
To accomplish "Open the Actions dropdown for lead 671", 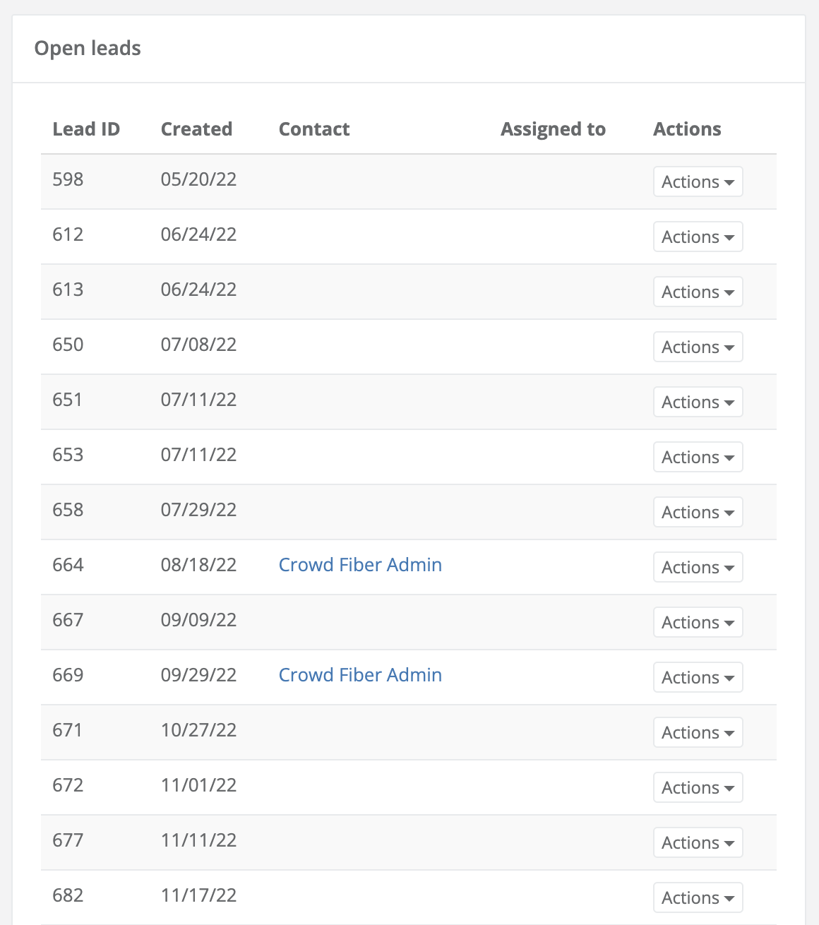I will tap(698, 732).
